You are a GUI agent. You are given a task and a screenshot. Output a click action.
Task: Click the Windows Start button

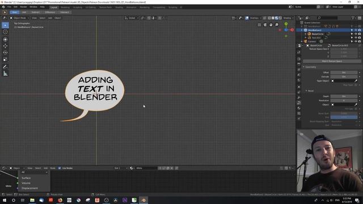point(5,200)
